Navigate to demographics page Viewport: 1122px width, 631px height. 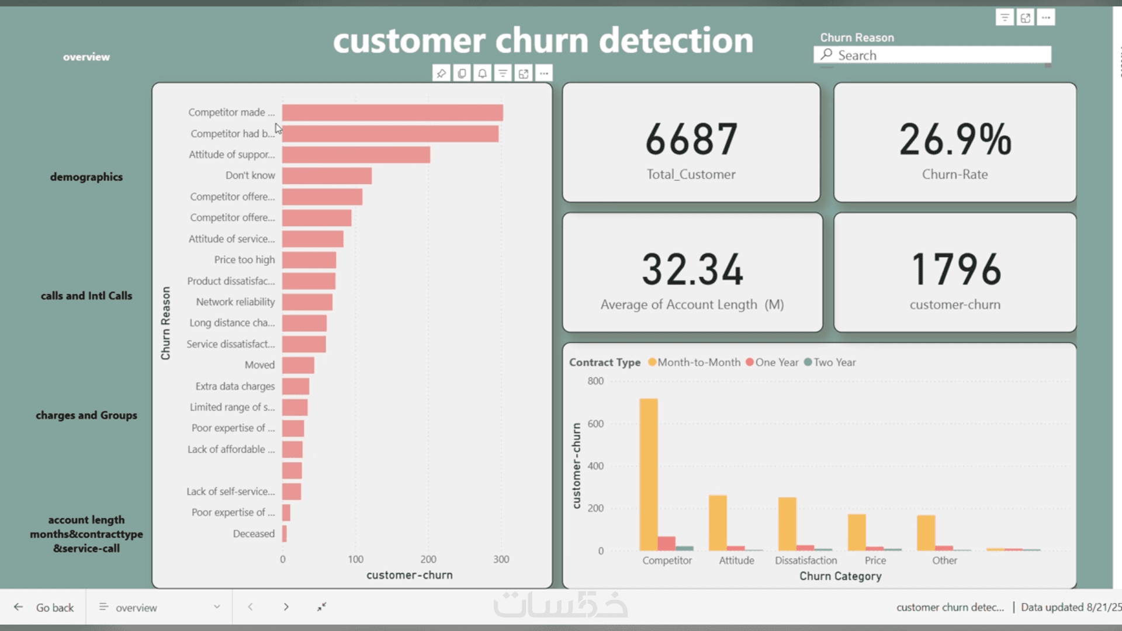click(x=86, y=177)
